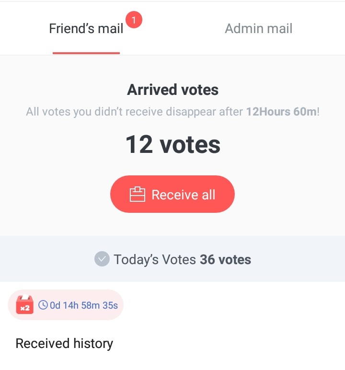
Task: Click the red x2 vote box icon
Action: tap(24, 305)
